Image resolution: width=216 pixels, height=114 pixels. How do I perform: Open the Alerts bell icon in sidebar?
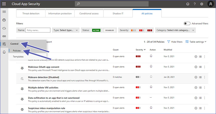4,52
